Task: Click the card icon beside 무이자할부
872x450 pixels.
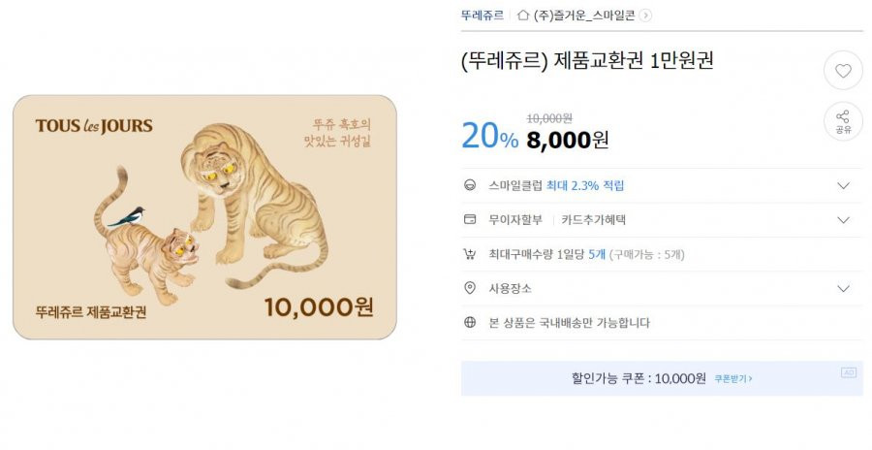Action: click(x=470, y=219)
